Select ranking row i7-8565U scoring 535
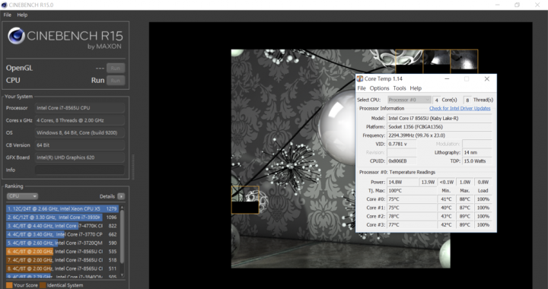This screenshot has height=289, width=548. point(62,252)
